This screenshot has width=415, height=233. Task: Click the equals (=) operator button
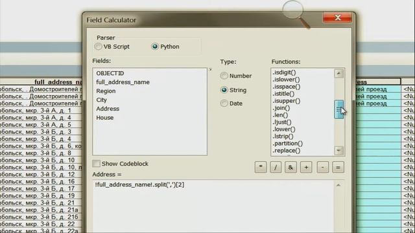click(x=338, y=167)
